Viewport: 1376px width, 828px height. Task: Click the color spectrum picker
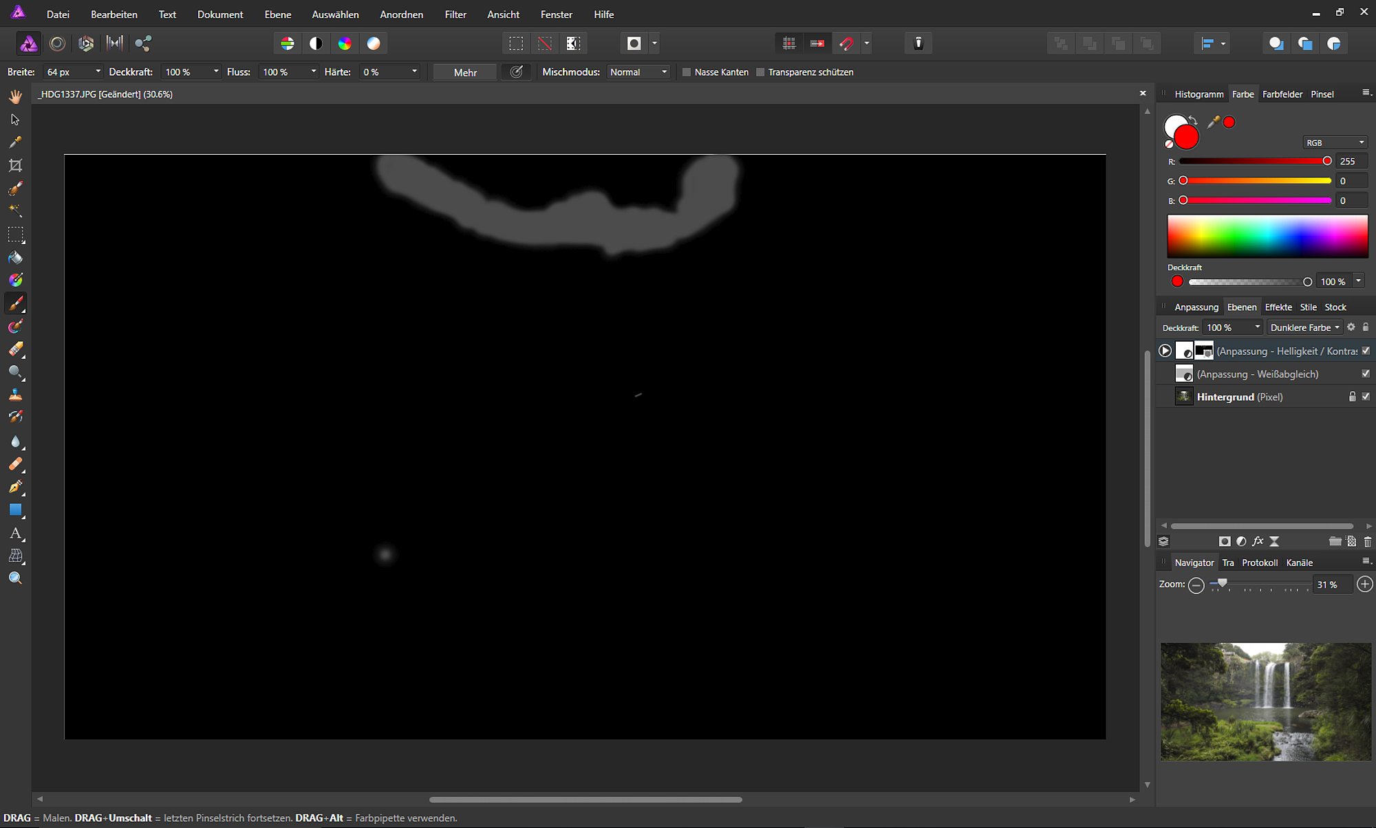coord(1267,236)
